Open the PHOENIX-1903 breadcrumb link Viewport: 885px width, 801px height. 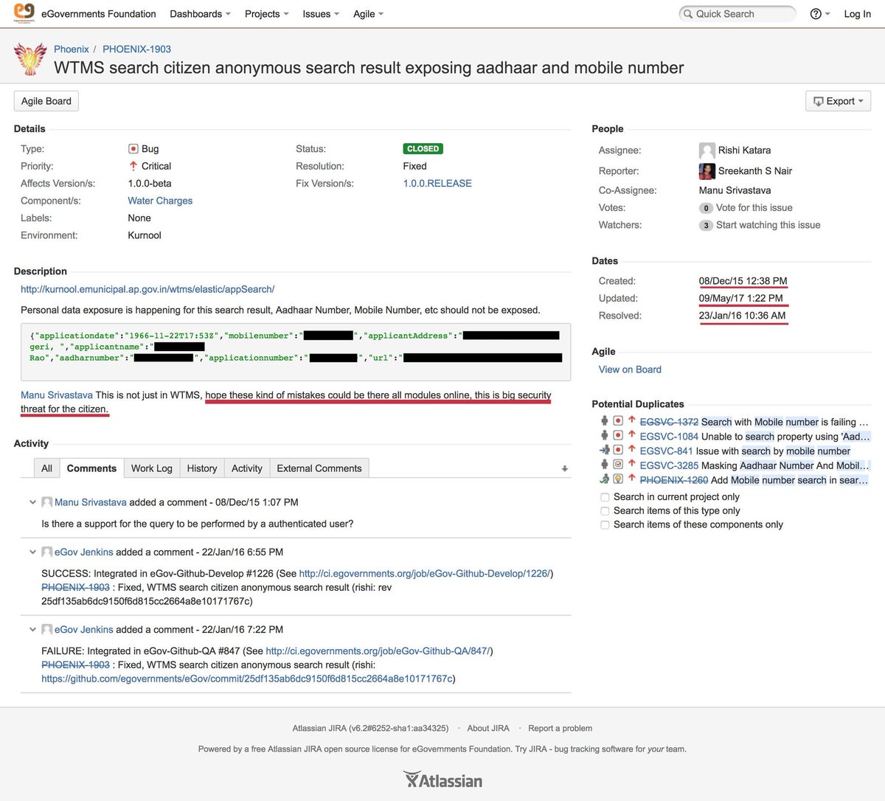(x=136, y=49)
